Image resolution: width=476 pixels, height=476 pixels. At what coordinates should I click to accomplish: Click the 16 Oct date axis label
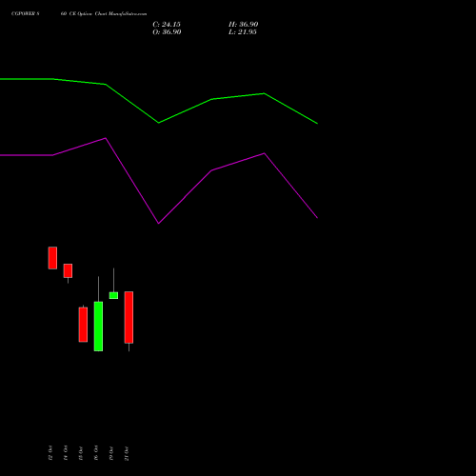[x=96, y=453]
